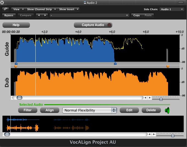Select the second dimmed guide clip in overview
187x147 pixels.
coord(71,120)
